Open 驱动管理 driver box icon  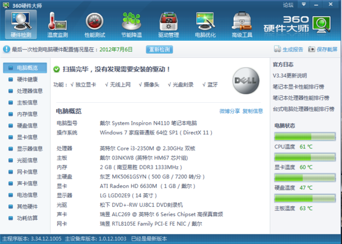coord(168,24)
